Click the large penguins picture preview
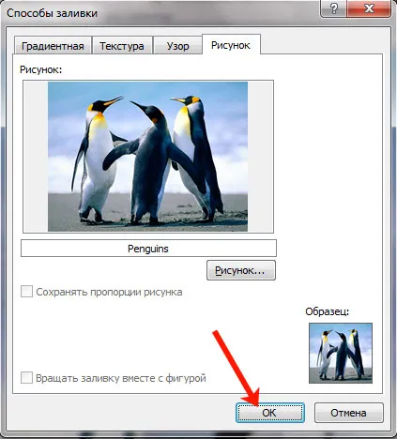The width and height of the screenshot is (397, 439). [x=148, y=157]
